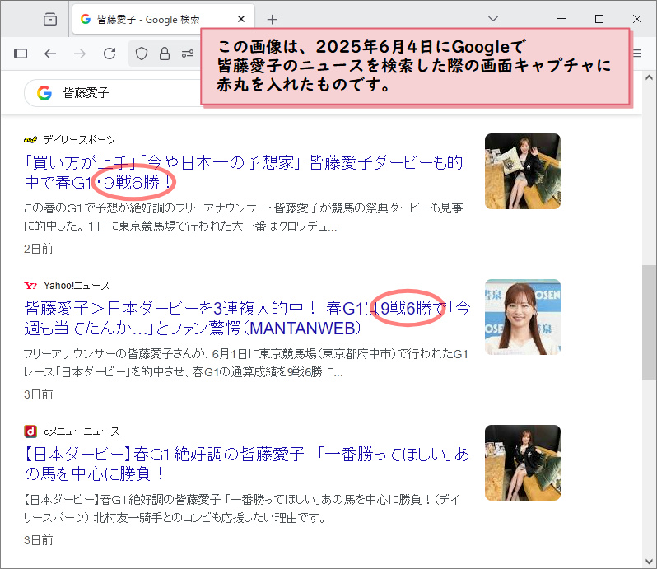
Task: Open the Yahoo!ニュース source label
Action: [77, 286]
